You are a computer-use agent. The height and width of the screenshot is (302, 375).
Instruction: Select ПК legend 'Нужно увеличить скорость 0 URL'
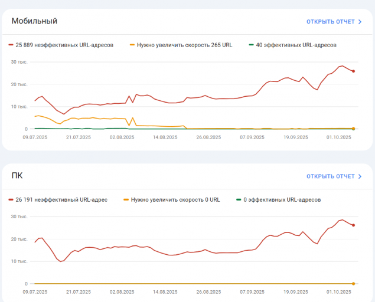pos(175,200)
